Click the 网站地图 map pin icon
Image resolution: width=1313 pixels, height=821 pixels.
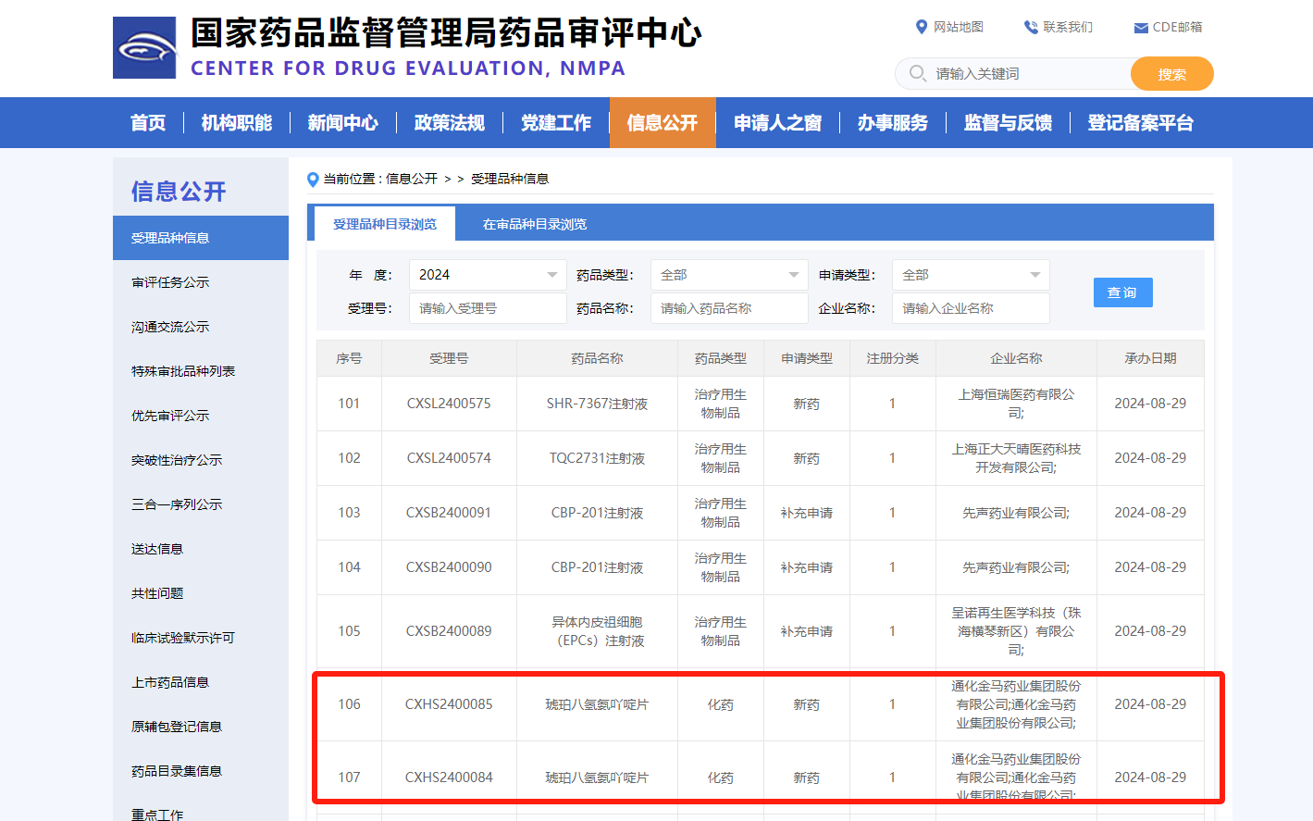click(x=922, y=27)
